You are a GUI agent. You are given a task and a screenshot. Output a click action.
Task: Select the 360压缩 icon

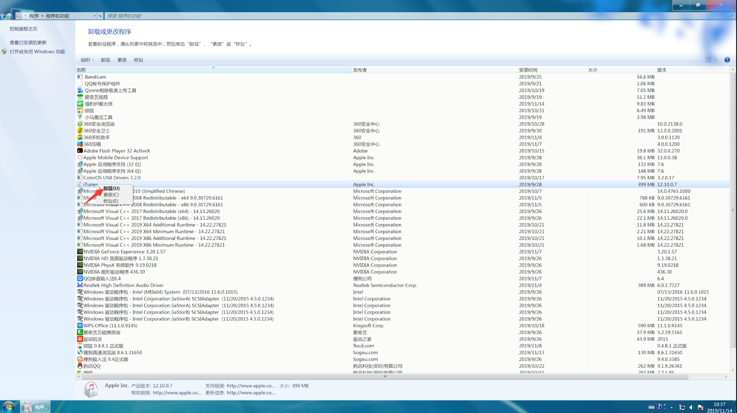coord(80,144)
